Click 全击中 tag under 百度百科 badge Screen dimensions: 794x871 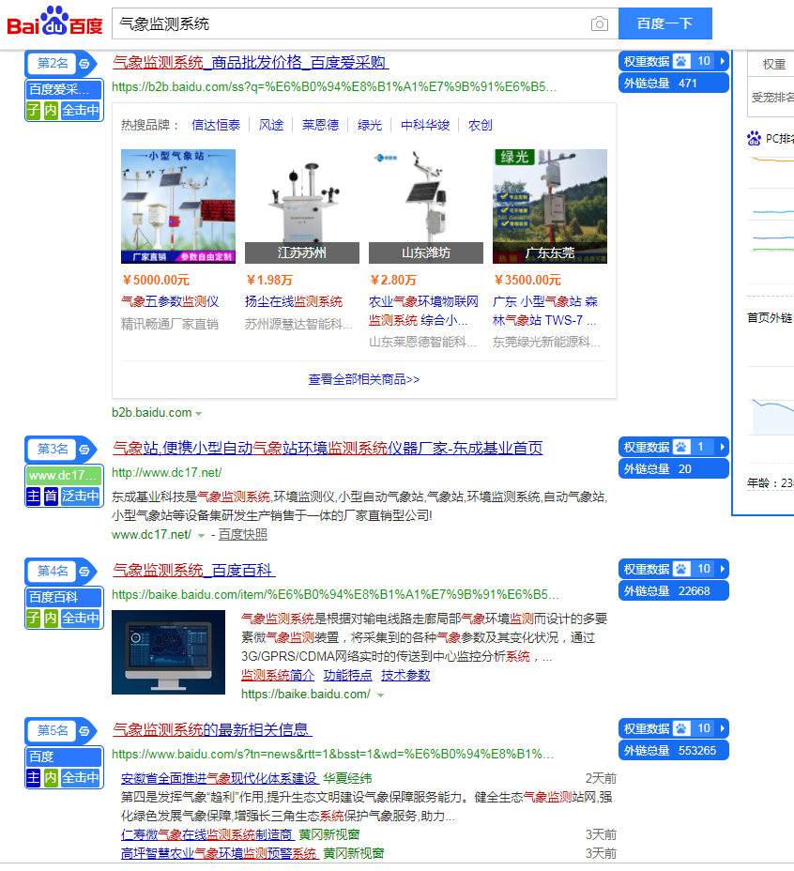(x=81, y=618)
